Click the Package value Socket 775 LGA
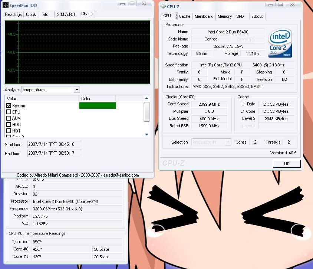 pyautogui.click(x=228, y=46)
